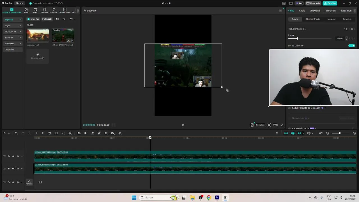Enable Reducir el ruido de la imagen checkbox

click(x=289, y=108)
